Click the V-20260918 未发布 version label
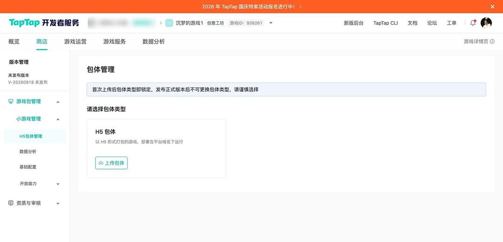Viewport: 503px width, 242px height. [x=28, y=82]
